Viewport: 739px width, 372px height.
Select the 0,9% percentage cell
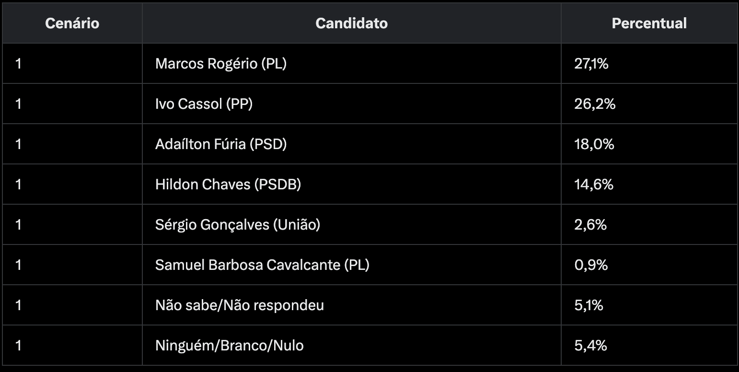coord(591,265)
